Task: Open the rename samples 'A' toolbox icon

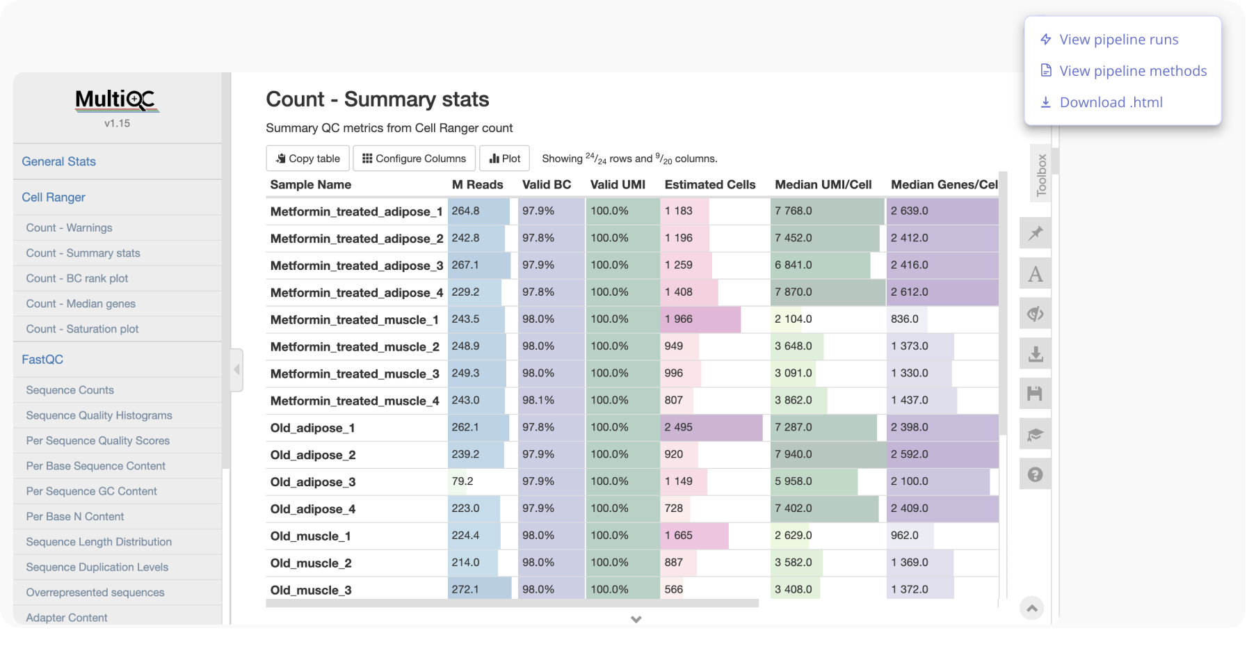Action: click(x=1035, y=274)
